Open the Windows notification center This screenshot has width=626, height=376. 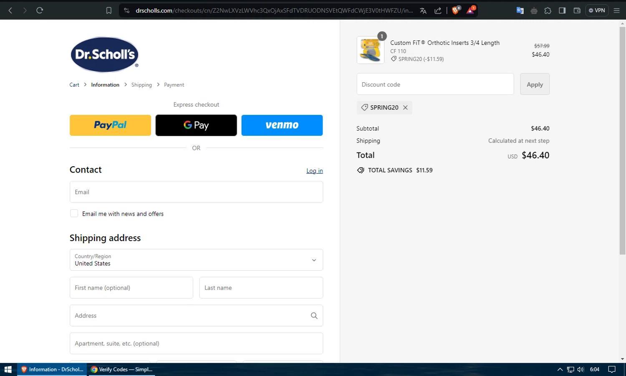pyautogui.click(x=612, y=369)
